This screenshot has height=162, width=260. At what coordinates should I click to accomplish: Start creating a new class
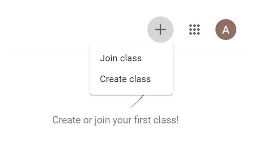125,79
